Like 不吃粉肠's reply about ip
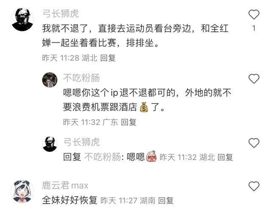 (x=254, y=79)
